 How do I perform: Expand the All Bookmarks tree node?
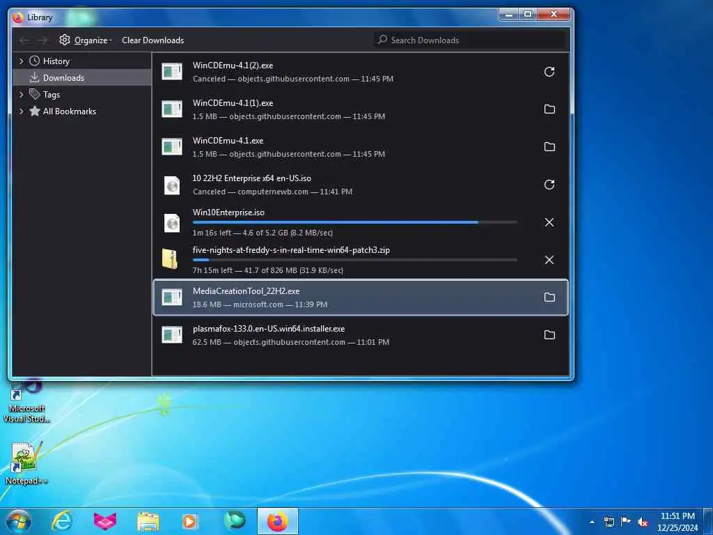point(21,111)
